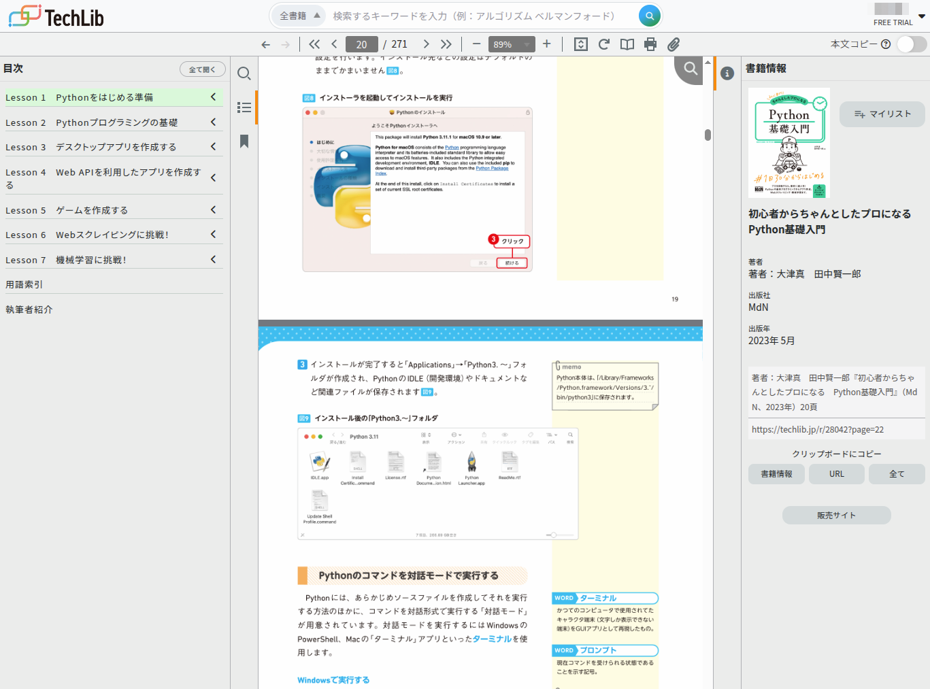Select 執筆者紹介 in the sidebar
This screenshot has height=689, width=930.
(29, 309)
